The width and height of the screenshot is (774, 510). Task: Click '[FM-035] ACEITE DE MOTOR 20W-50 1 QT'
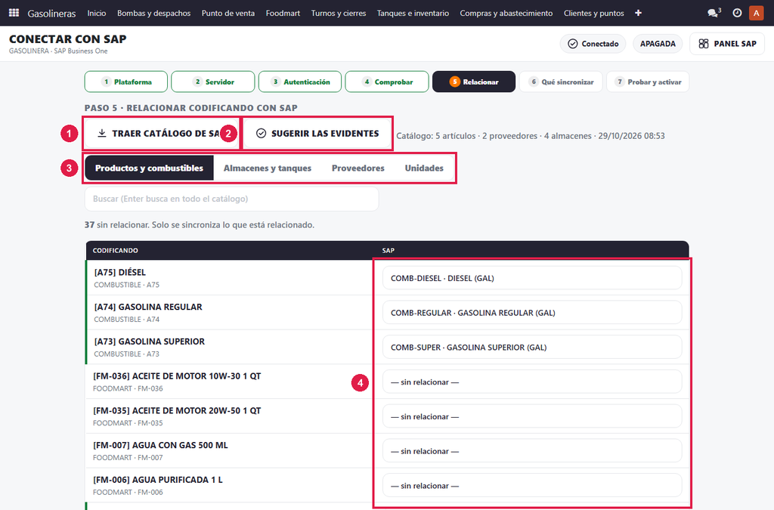pos(177,410)
